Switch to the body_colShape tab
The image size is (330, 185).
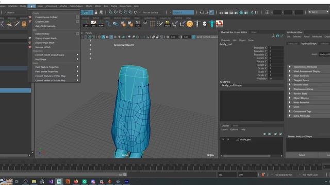pos(309,44)
